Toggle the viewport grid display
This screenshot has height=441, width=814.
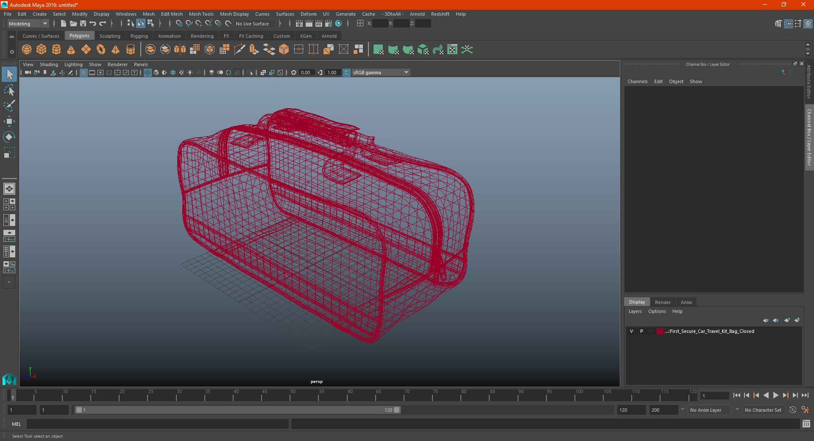click(x=84, y=73)
